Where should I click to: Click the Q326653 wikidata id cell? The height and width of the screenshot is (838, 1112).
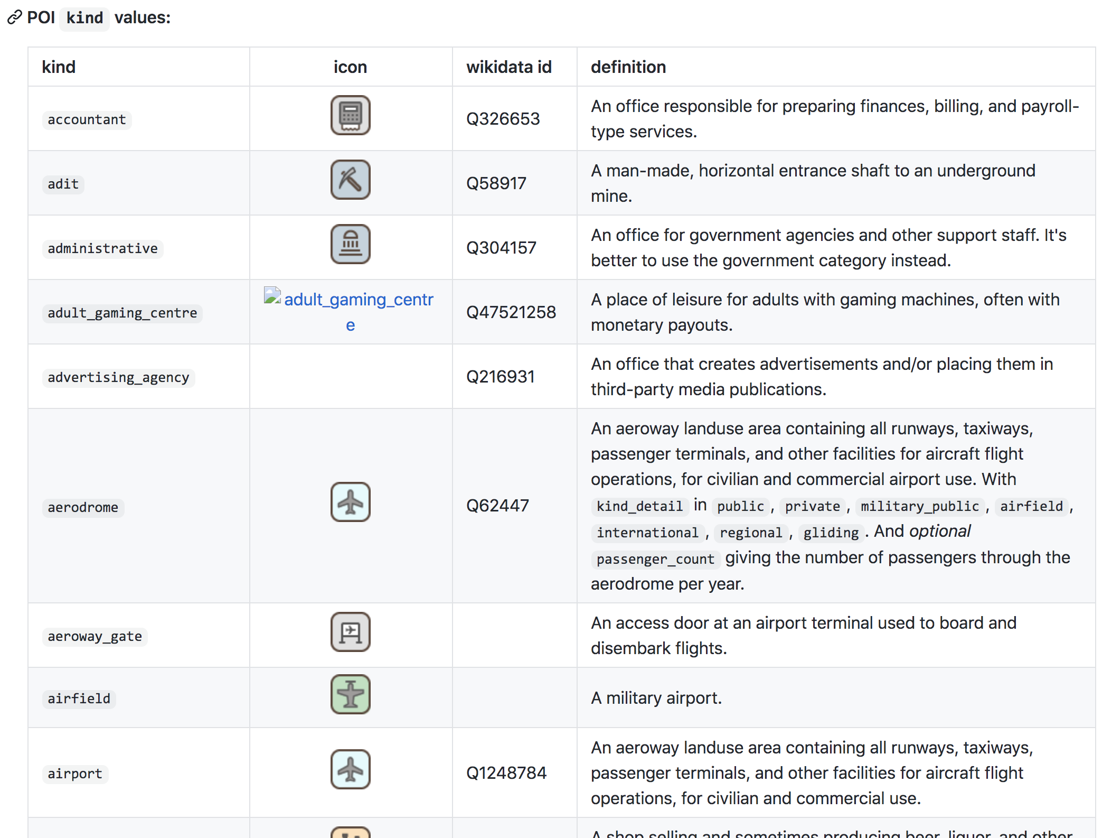503,119
